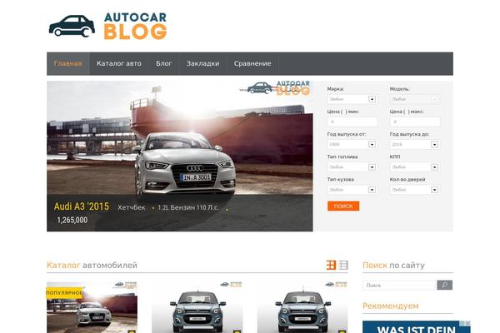Click the 1,265,000 price text

72,220
